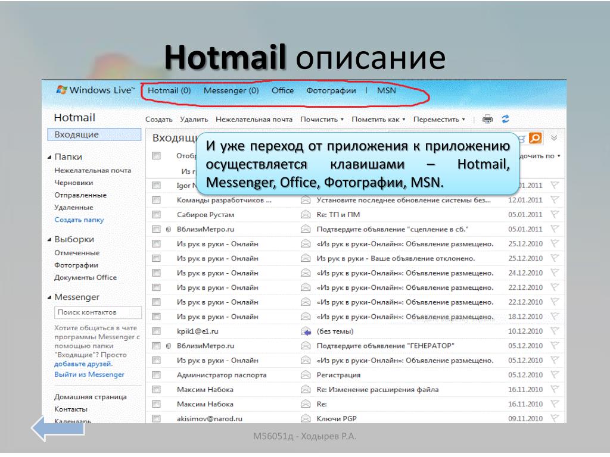
Task: Open the Messenger (0) tab in the top bar
Action: 231,90
